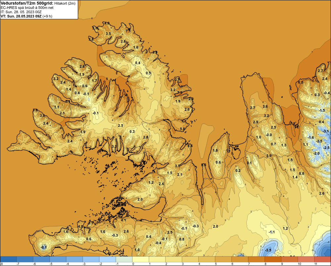Image resolution: width=331 pixels, height=266 pixels.
Task: Pick the legend color right of 11
Action: (323, 259)
